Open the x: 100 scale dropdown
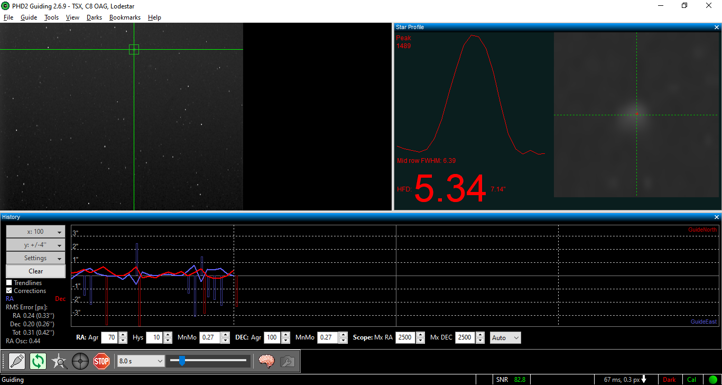Screen dimensions: 722x385 tap(35, 232)
